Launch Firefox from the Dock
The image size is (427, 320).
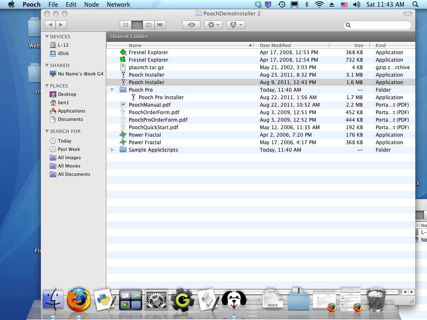click(x=79, y=300)
